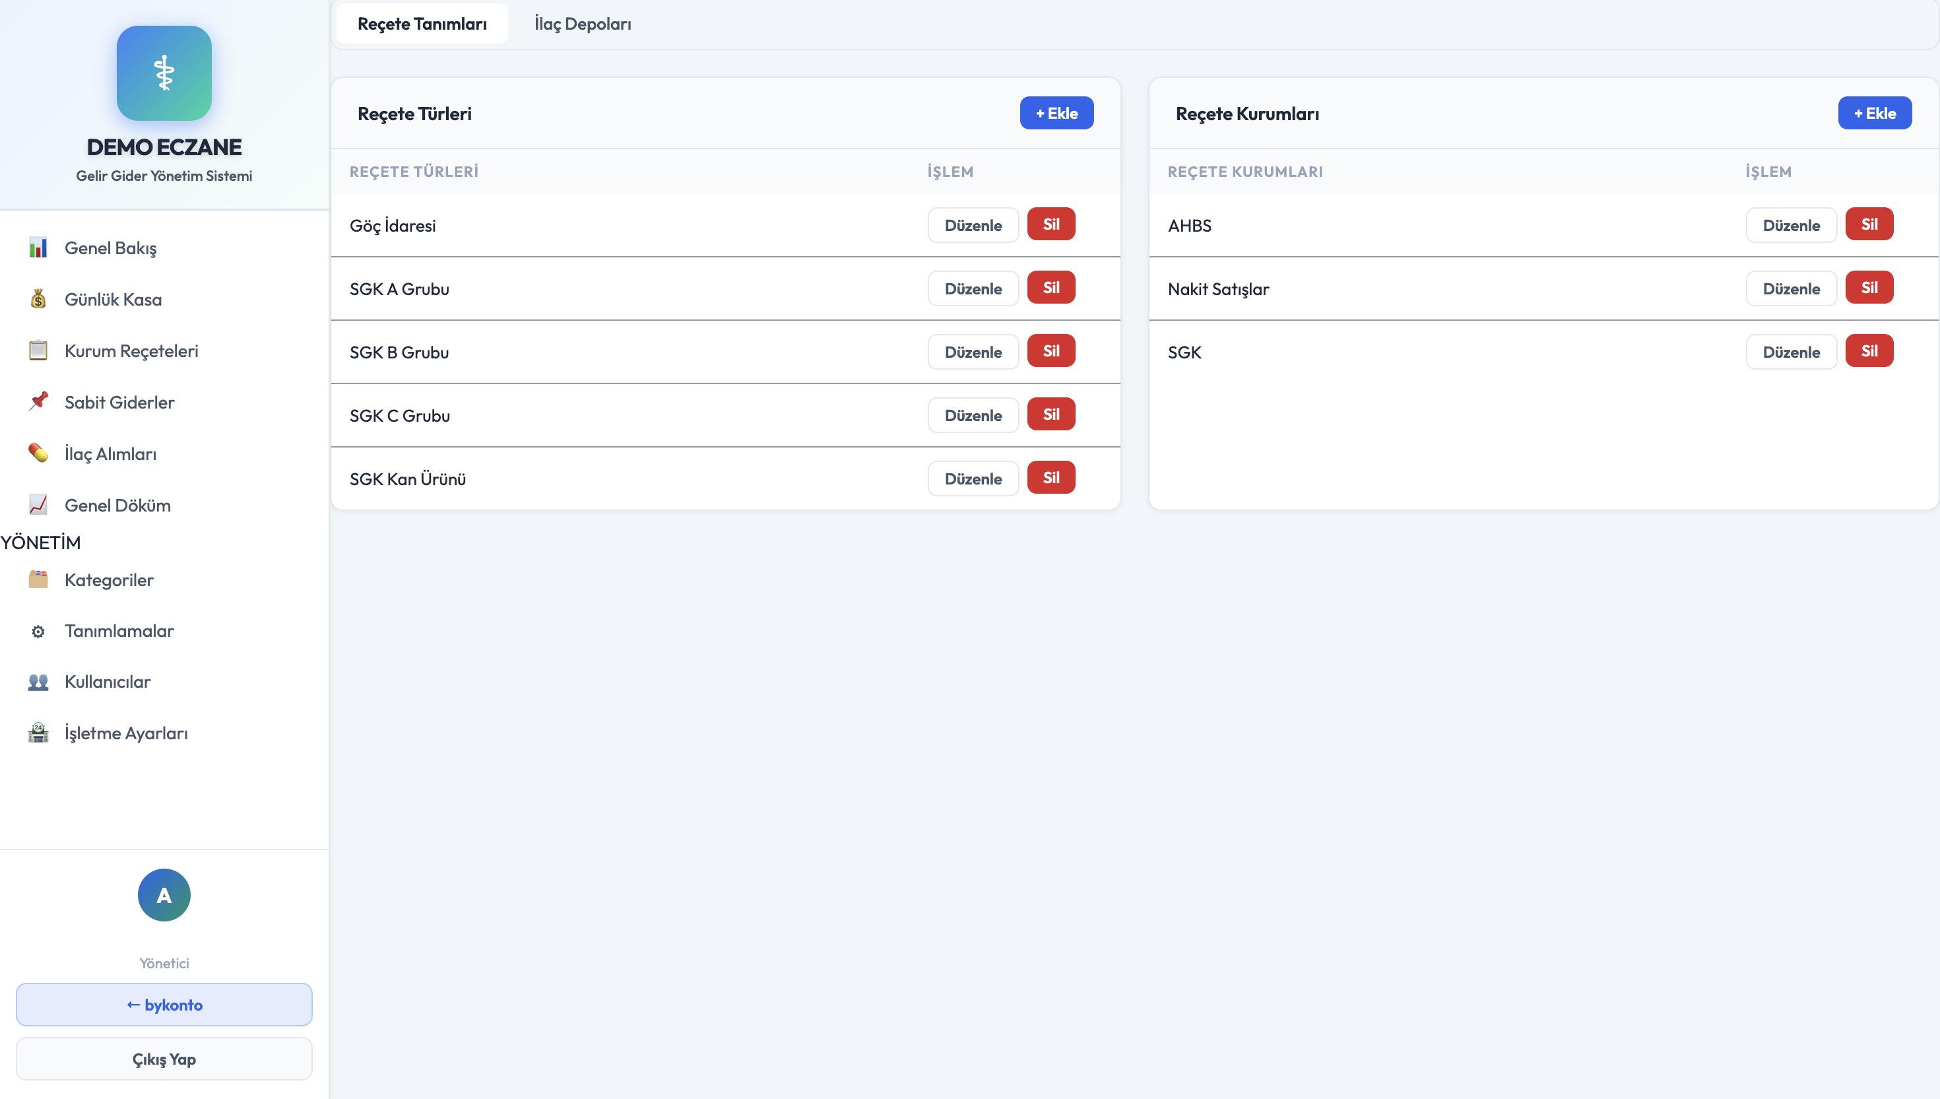Switch to the İlaç Depoları tab

point(583,23)
